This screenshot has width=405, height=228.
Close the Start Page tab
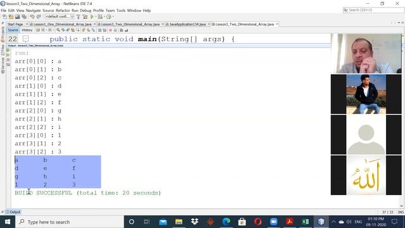[27, 24]
